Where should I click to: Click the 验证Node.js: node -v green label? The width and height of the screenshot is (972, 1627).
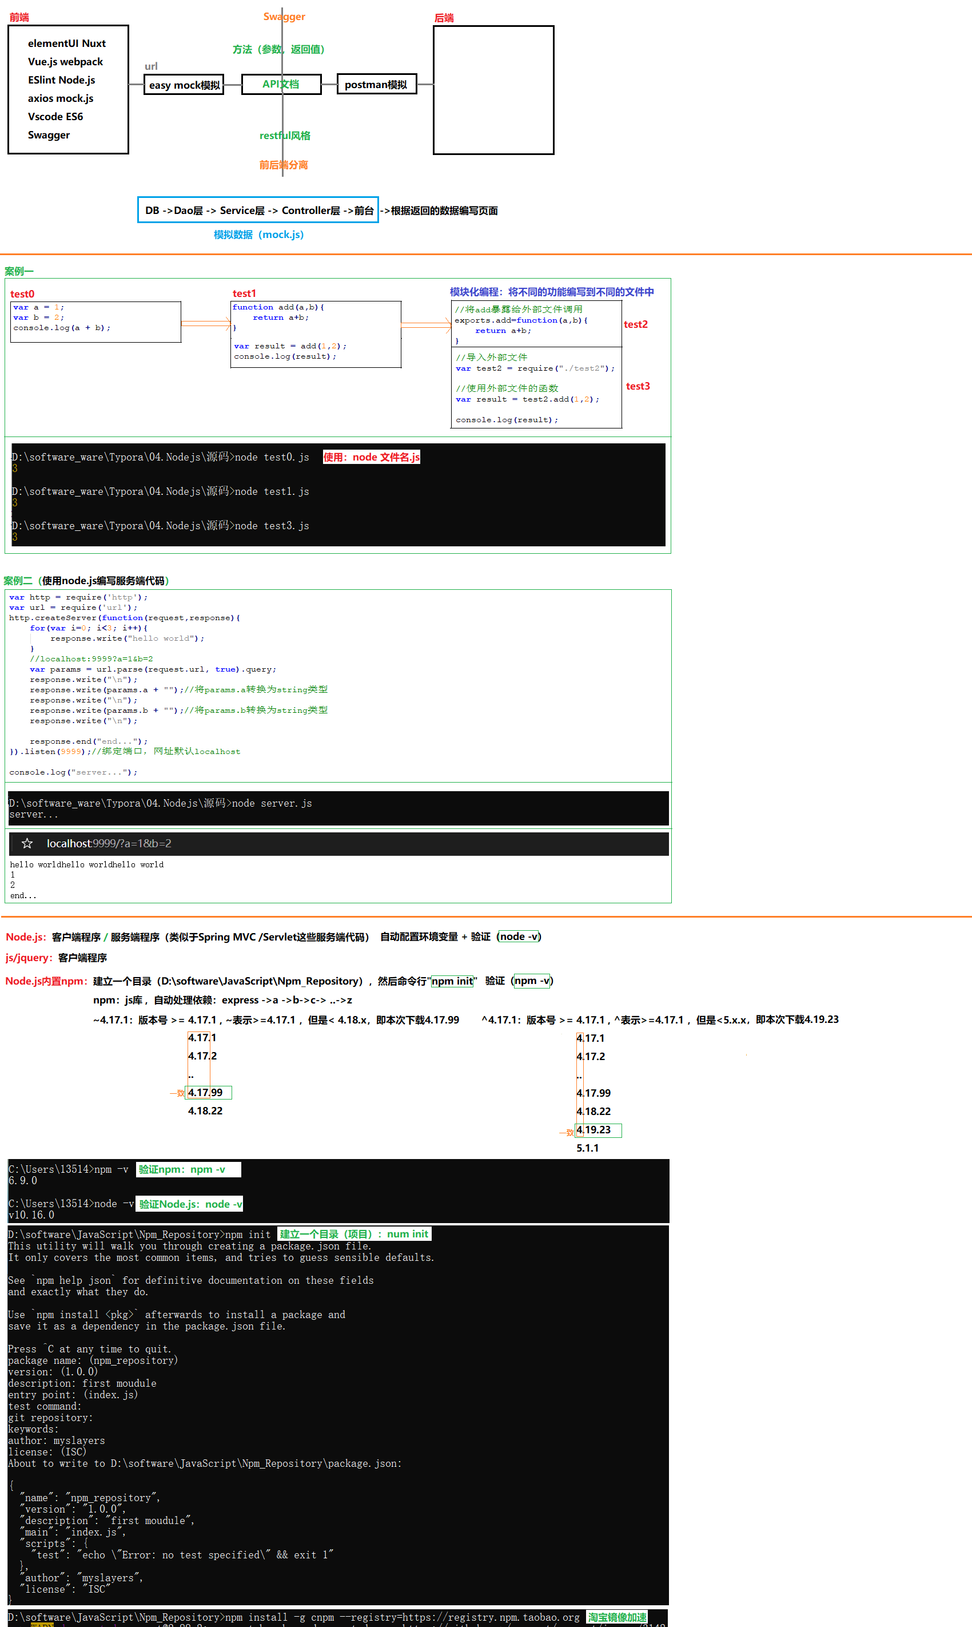[190, 1204]
